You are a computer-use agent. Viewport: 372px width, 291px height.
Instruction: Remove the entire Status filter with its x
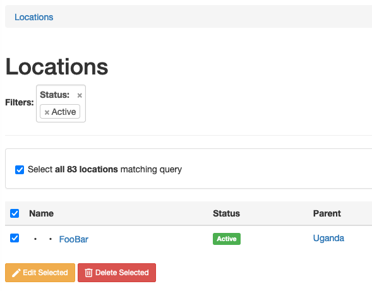click(x=80, y=95)
